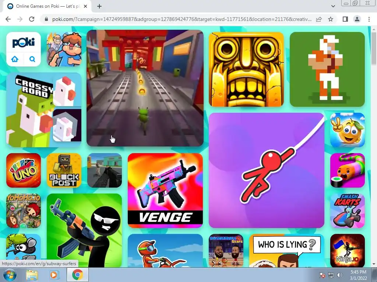
Task: Open the Smash Karts game tile
Action: [x=348, y=211]
